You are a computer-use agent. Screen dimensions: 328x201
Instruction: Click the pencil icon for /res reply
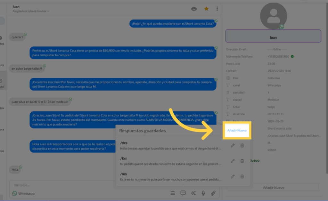coord(233,176)
